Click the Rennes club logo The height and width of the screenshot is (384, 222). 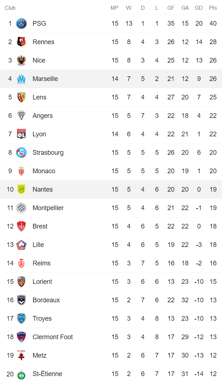[x=21, y=42]
